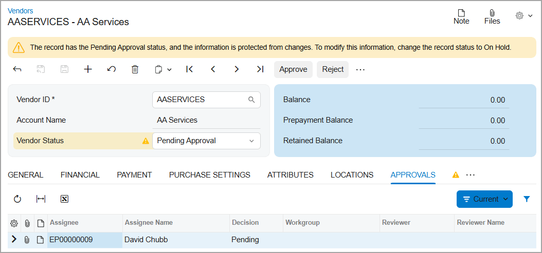Viewport: 542px width, 253px height.
Task: Delete the vendor with trash icon
Action: click(x=135, y=69)
